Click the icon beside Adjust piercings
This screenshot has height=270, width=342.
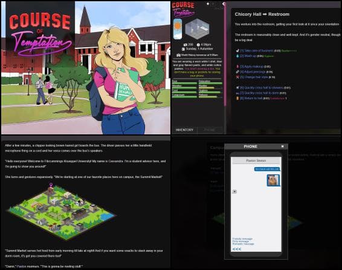237,71
